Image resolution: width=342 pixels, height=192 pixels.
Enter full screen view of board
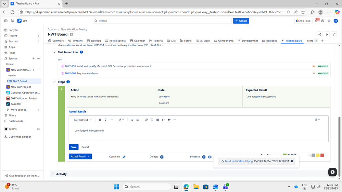pyautogui.click(x=334, y=35)
